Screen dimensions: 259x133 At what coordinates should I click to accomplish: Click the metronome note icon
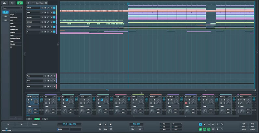coord(110,129)
